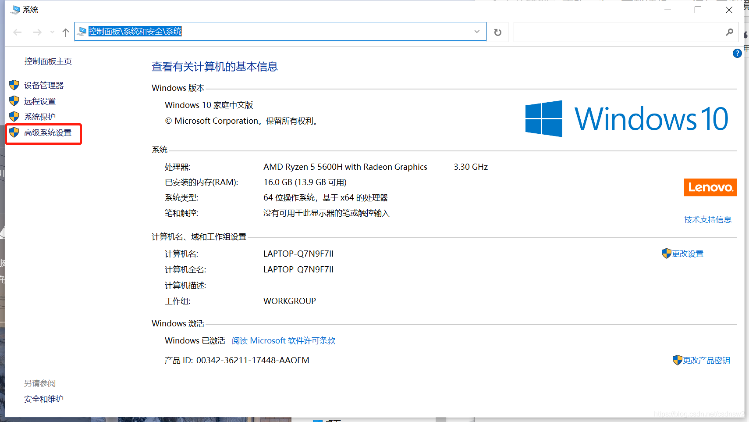Image resolution: width=749 pixels, height=422 pixels.
Task: Click the address bar path 控制面板\系统和安全\系统
Action: (x=135, y=31)
